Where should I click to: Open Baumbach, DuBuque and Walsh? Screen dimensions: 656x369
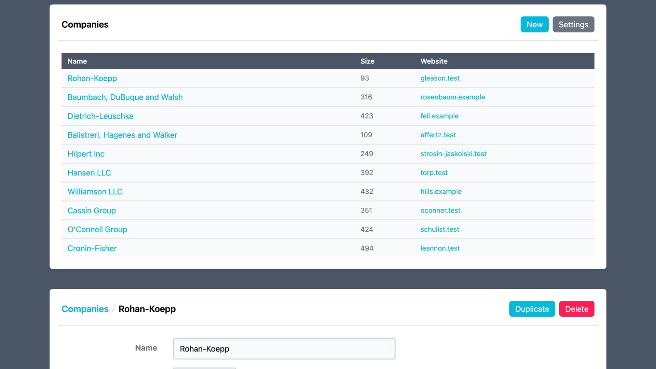(125, 97)
